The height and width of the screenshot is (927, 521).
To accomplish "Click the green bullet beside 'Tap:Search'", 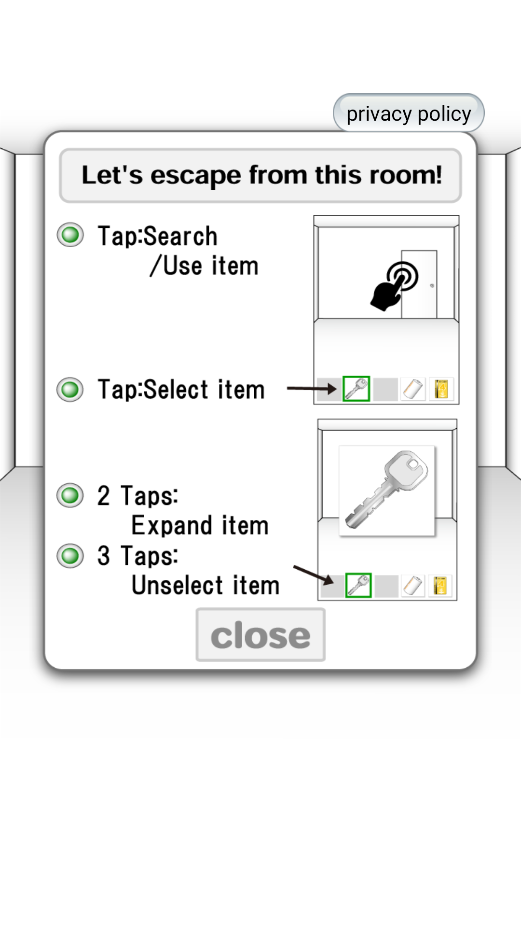I will tap(70, 235).
